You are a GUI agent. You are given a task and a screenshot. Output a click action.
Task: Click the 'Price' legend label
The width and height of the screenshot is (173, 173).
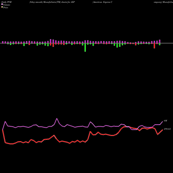point(6,8)
